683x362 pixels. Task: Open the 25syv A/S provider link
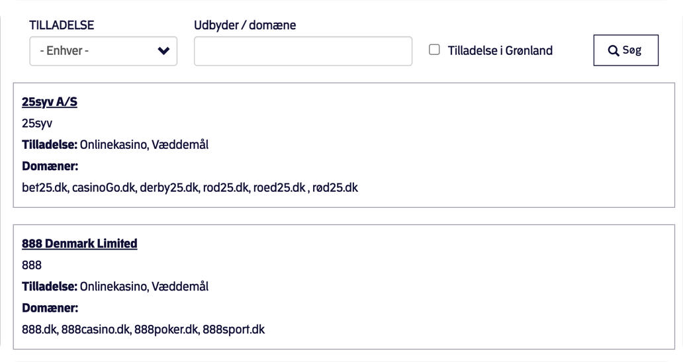(50, 102)
